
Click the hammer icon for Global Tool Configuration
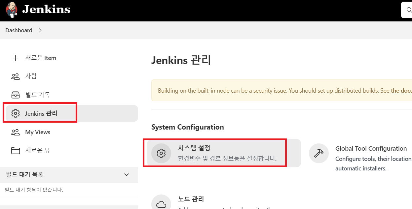click(x=319, y=153)
